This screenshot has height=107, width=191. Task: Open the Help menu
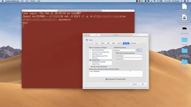38,1
